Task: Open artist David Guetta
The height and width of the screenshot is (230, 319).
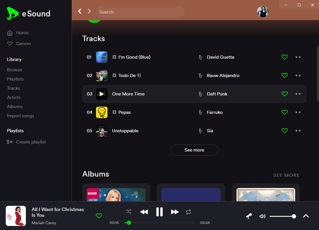Action: (x=220, y=57)
